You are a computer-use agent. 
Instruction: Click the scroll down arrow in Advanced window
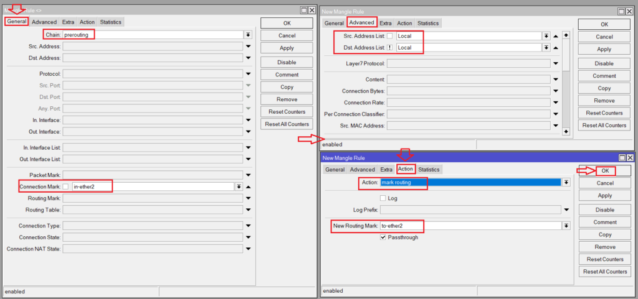(x=566, y=131)
